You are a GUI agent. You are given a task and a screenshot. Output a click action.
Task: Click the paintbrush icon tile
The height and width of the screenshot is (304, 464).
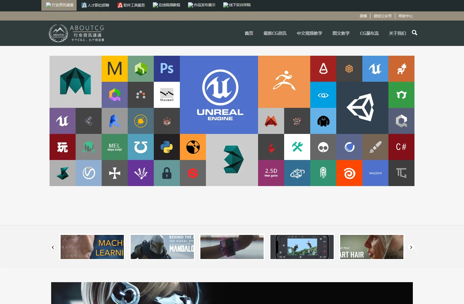(375, 147)
